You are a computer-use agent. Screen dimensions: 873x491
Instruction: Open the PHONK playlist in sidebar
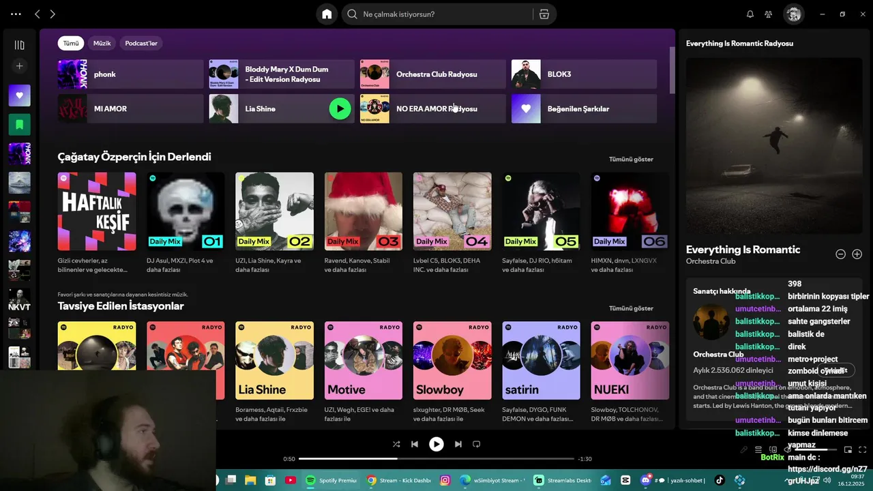click(19, 154)
